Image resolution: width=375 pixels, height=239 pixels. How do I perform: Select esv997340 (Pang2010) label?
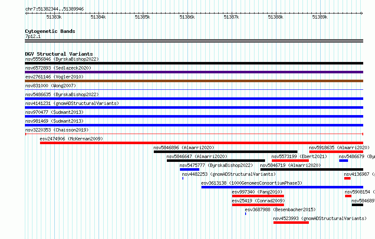(x=257, y=192)
